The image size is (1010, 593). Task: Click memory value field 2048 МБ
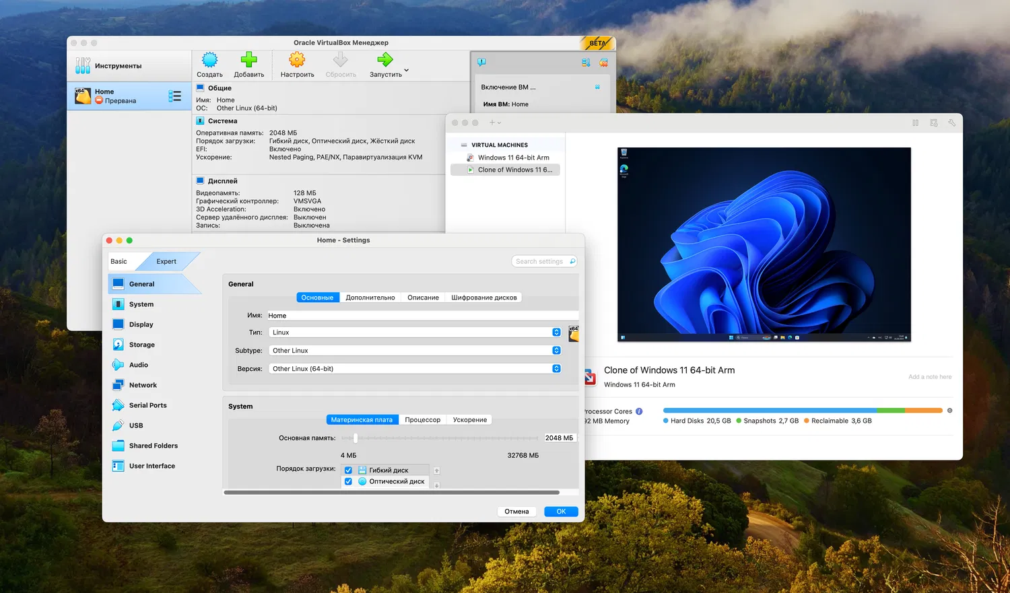click(560, 438)
